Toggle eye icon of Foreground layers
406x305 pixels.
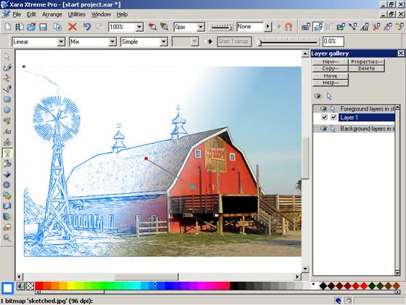click(323, 108)
